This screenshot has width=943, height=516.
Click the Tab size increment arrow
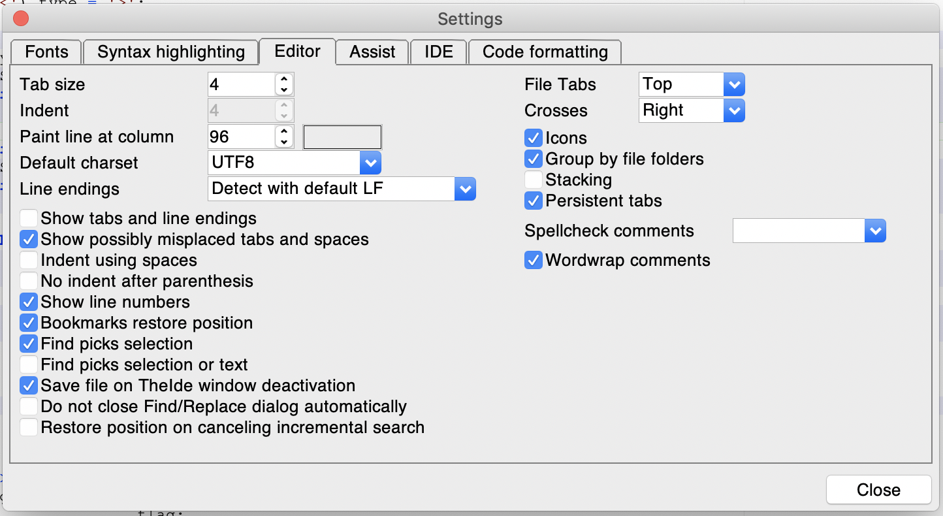(283, 79)
